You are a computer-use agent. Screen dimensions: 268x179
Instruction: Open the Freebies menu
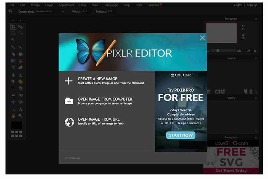(x=153, y=5)
